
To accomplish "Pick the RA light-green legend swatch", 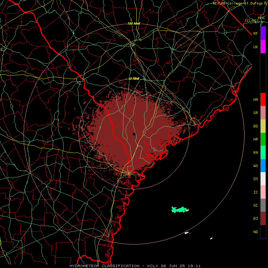I will [x=263, y=152].
